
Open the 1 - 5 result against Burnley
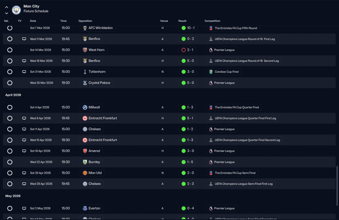click(x=188, y=162)
